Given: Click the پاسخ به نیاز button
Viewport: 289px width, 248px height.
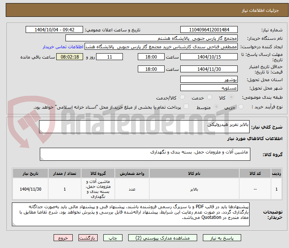Looking at the screenshot, I should 222,238.
